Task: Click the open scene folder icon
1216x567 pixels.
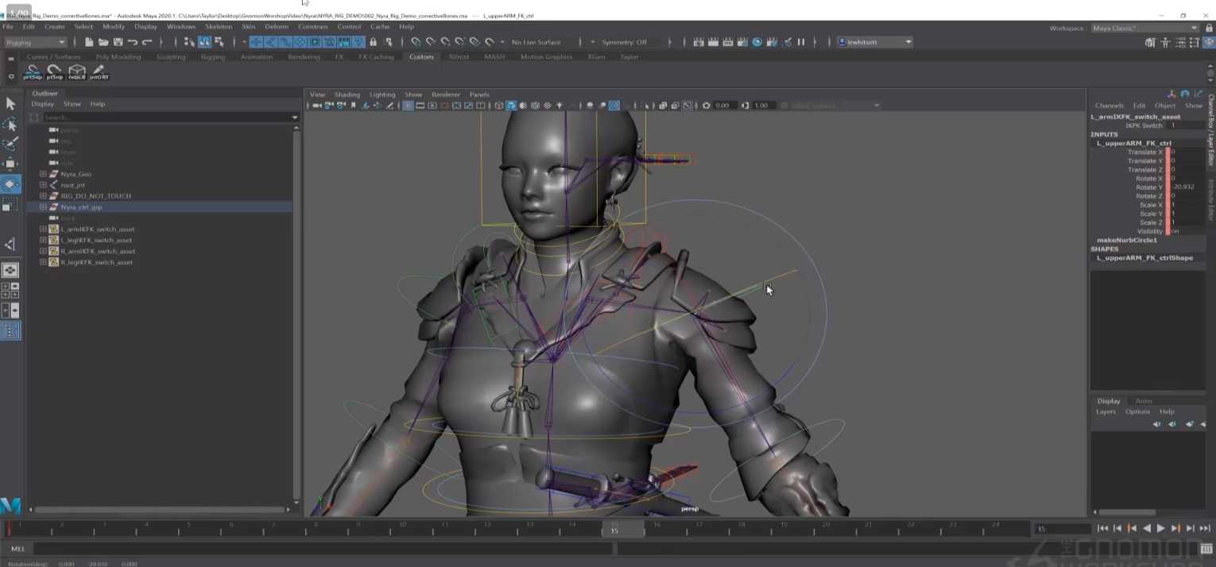Action: pos(103,42)
